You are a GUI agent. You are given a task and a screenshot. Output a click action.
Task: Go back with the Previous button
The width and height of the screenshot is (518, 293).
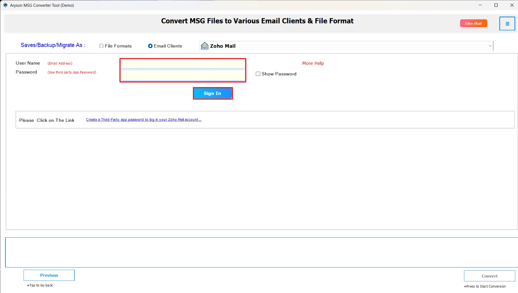click(x=49, y=275)
